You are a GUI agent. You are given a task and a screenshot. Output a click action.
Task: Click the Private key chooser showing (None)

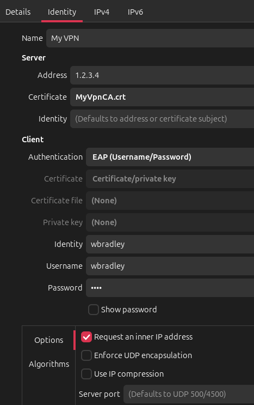coord(170,222)
